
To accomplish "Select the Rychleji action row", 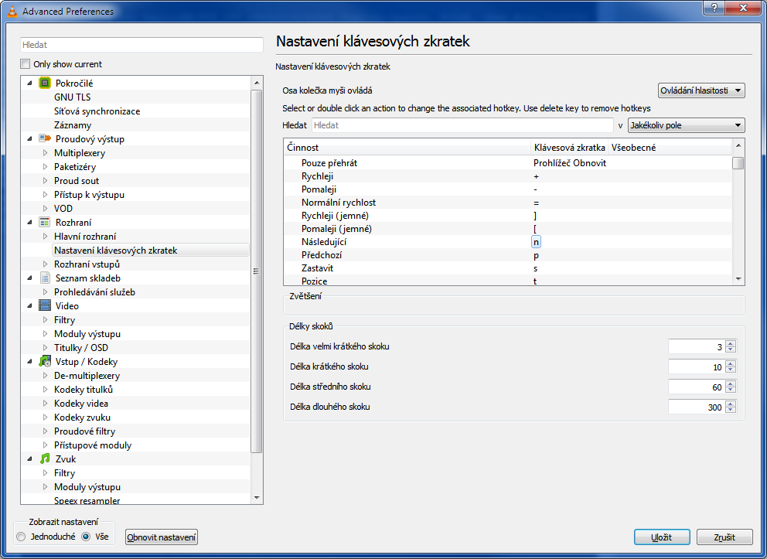I will pos(507,176).
